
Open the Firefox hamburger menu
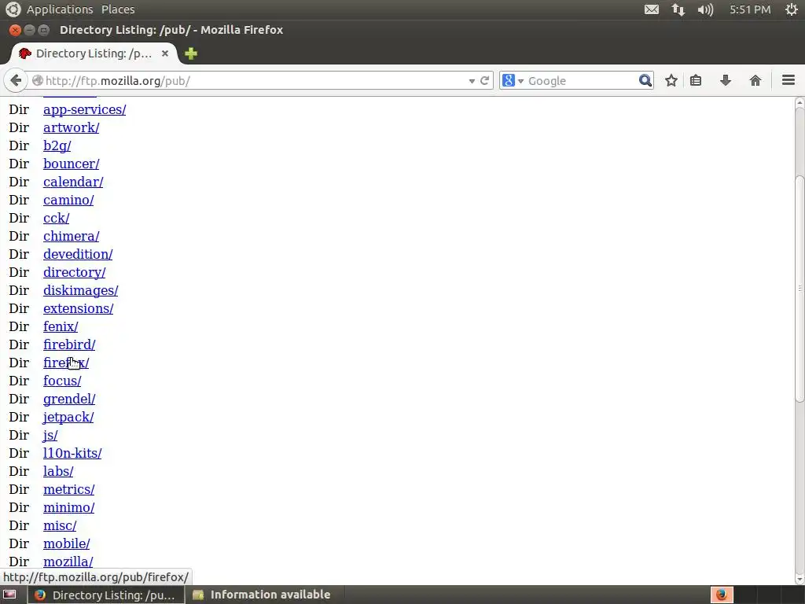(x=788, y=80)
